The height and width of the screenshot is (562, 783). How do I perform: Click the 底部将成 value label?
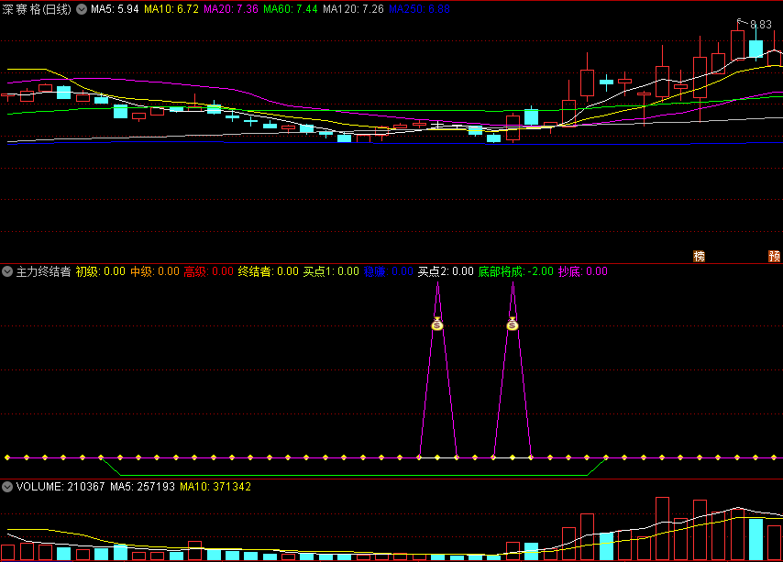coord(515,271)
